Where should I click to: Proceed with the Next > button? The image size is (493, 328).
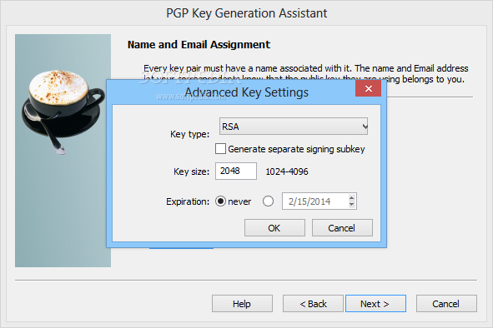[x=375, y=304]
